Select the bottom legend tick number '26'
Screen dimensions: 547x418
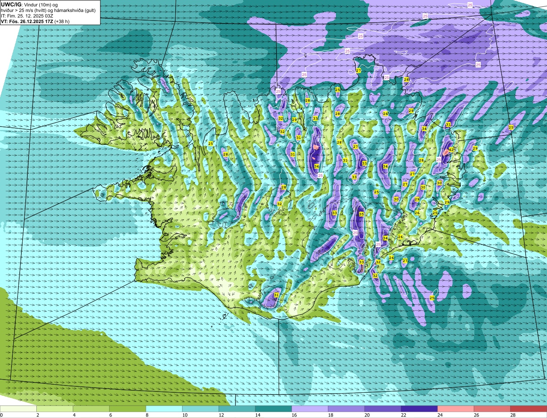pos(476,415)
